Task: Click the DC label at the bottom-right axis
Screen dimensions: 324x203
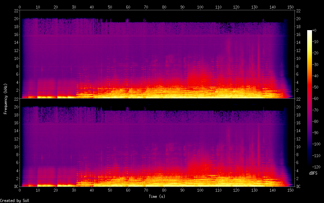Action: pos(299,186)
